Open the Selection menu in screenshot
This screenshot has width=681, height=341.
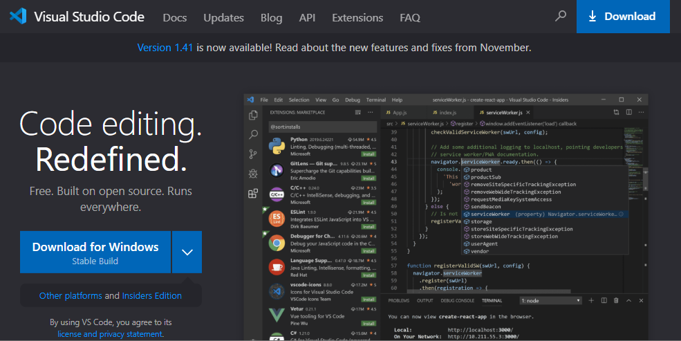[299, 100]
